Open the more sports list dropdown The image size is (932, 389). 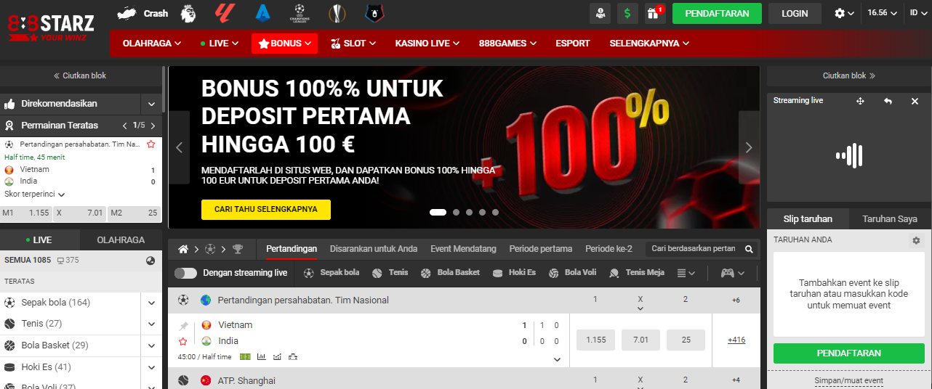[686, 273]
